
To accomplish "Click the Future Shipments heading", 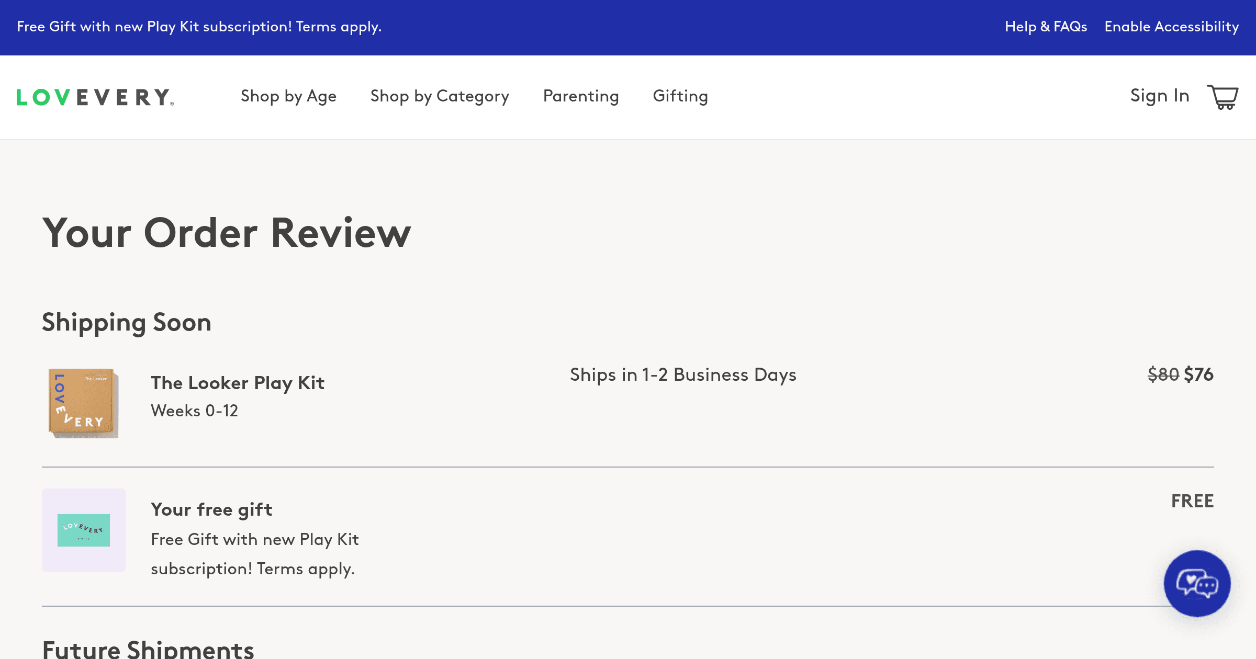I will [x=148, y=649].
